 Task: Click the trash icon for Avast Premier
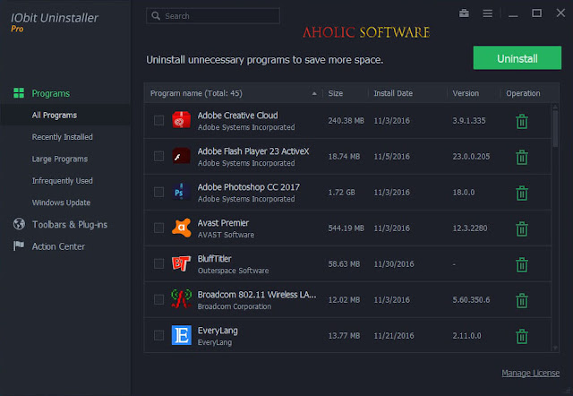click(522, 228)
